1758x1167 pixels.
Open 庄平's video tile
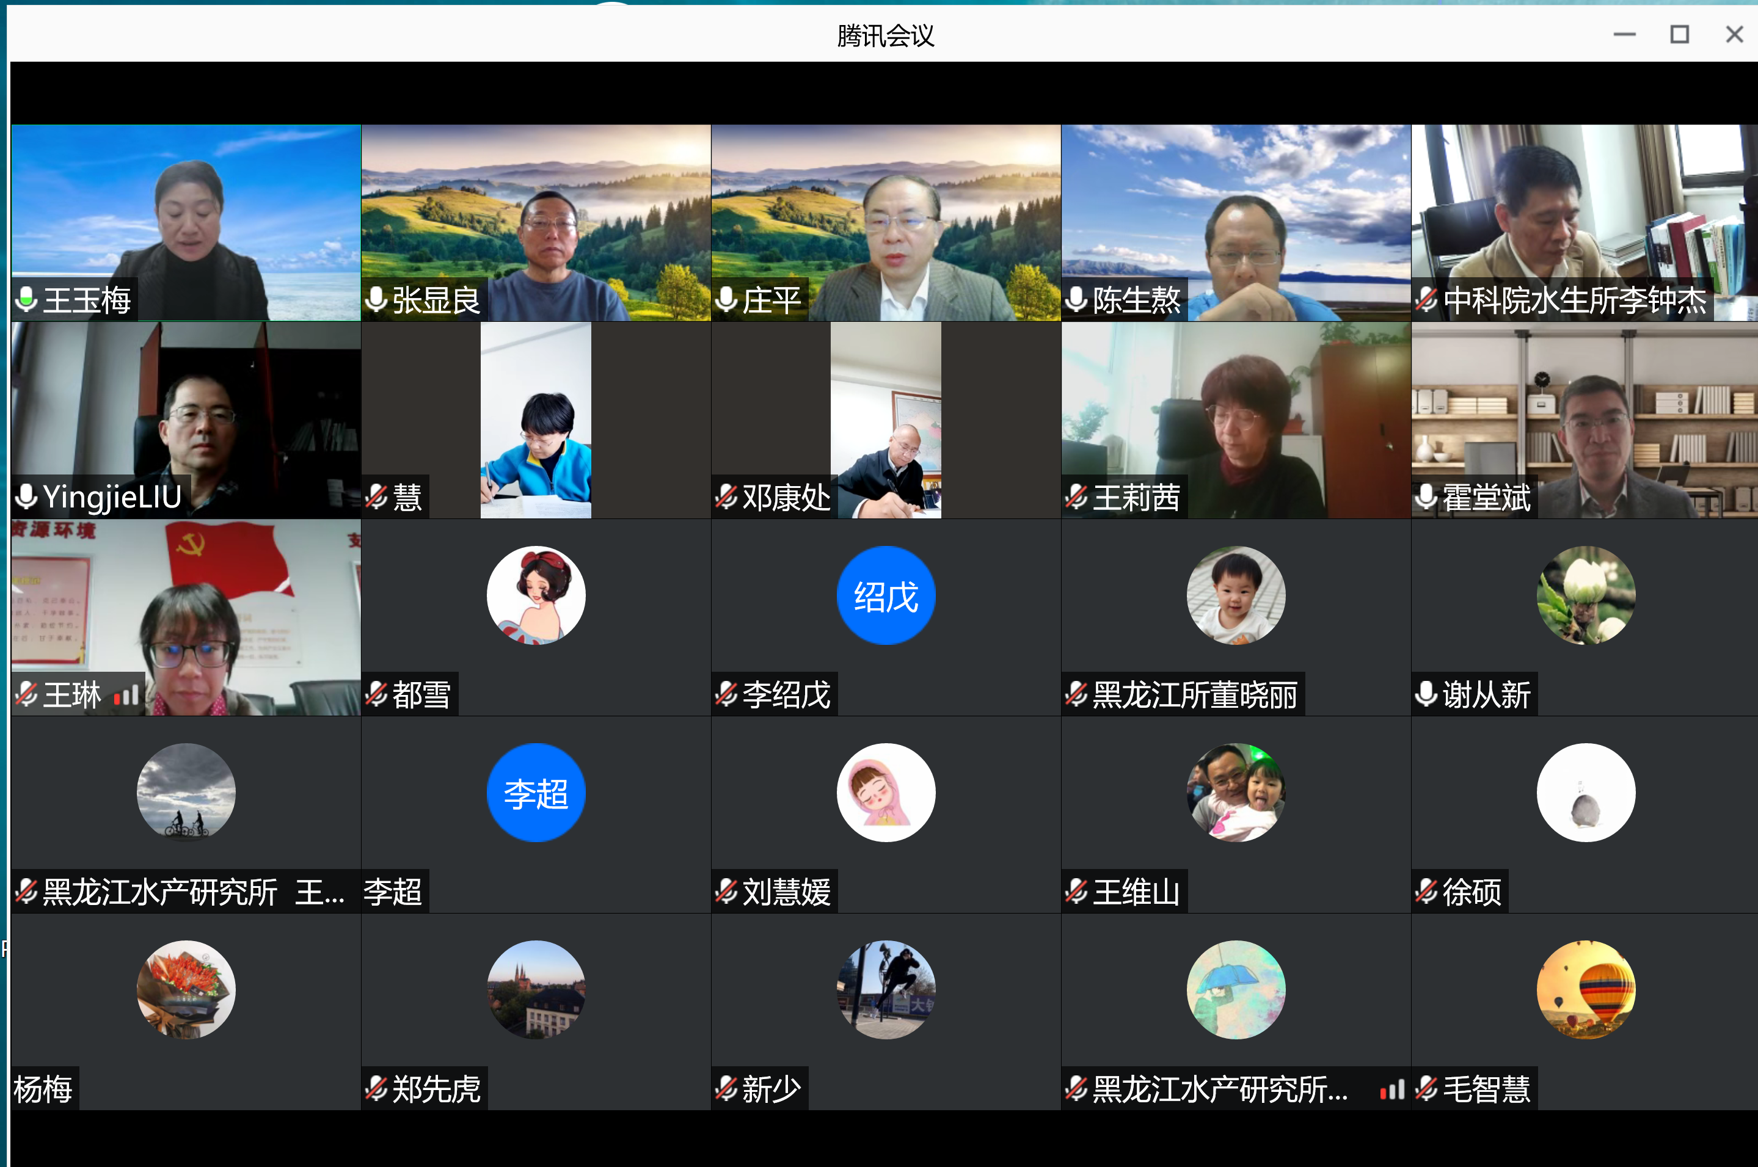pyautogui.click(x=886, y=216)
